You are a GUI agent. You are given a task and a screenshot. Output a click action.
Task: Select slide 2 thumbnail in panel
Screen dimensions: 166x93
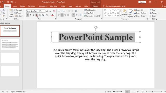pyautogui.click(x=10, y=44)
